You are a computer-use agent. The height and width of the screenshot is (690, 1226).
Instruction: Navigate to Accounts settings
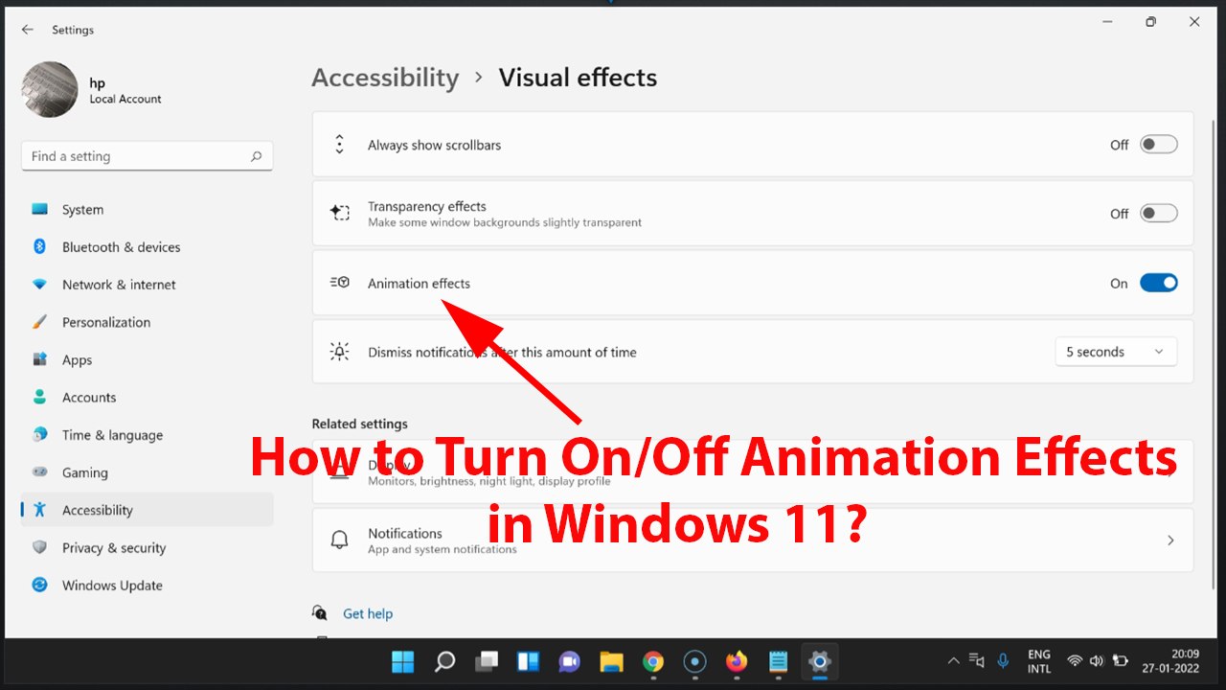click(147, 398)
